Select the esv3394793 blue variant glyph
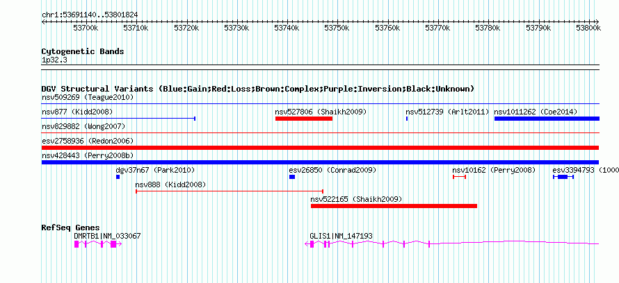Screen dimensions: 619x283 point(563,177)
